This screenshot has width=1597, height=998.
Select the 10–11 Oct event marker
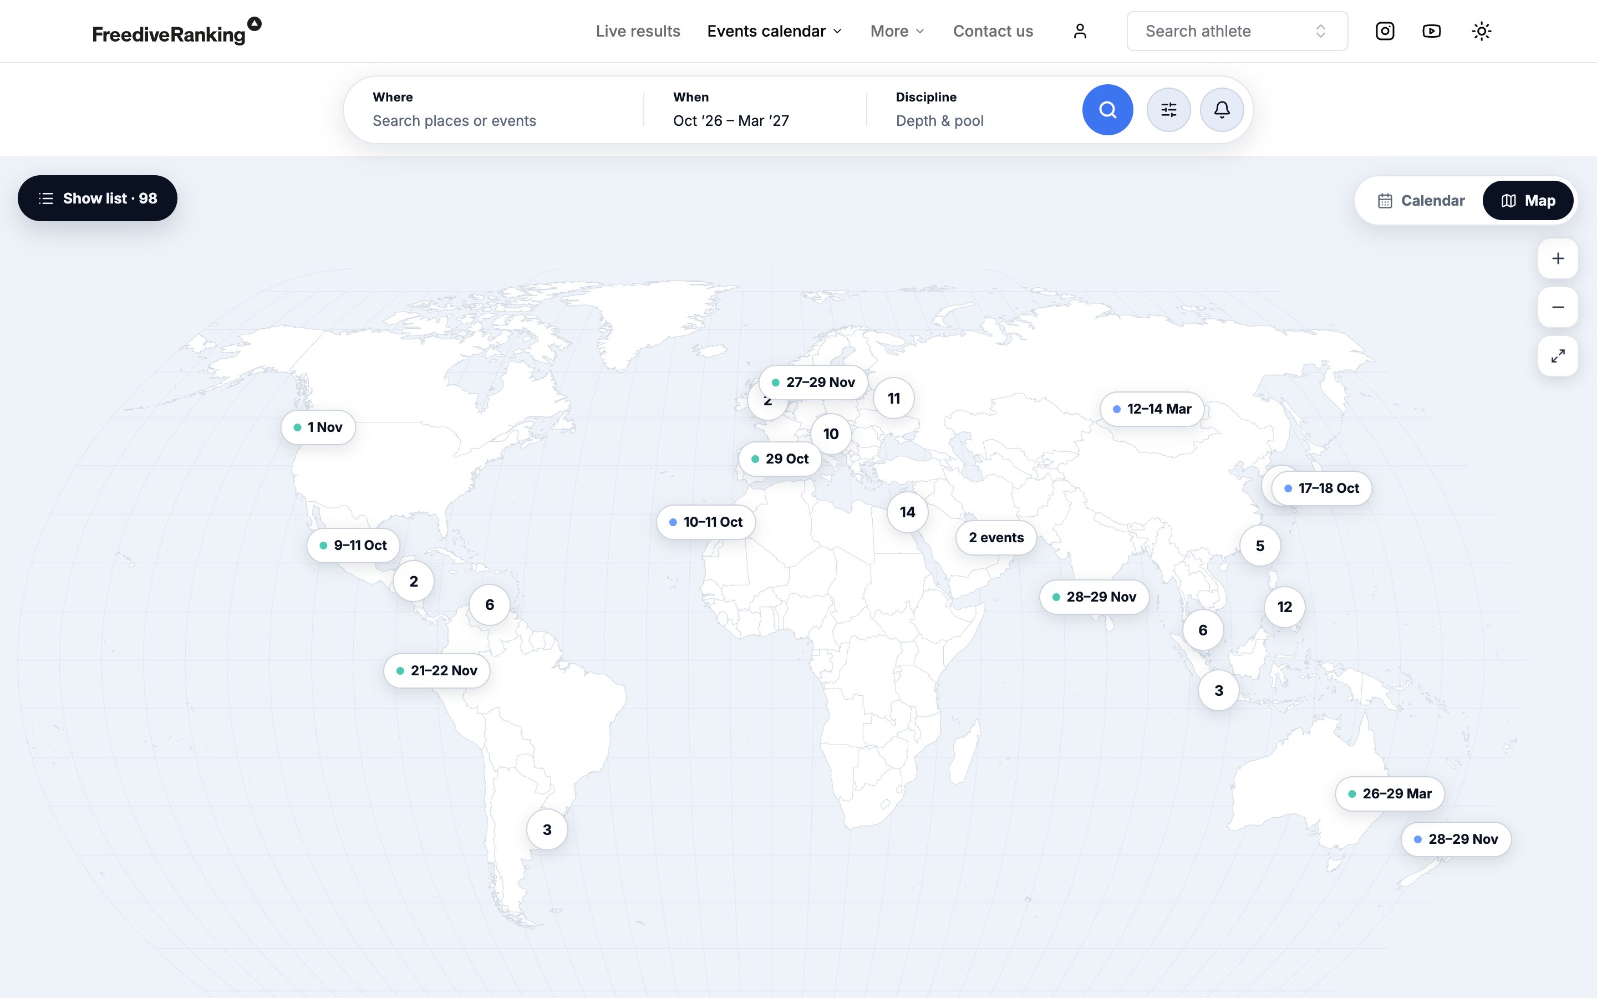(706, 522)
